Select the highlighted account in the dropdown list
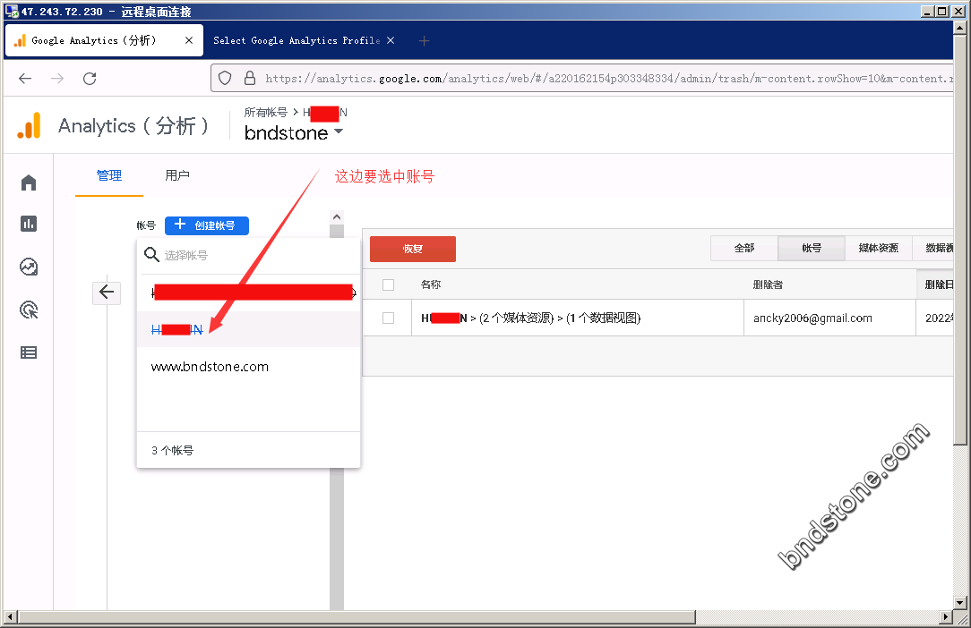 (x=248, y=329)
